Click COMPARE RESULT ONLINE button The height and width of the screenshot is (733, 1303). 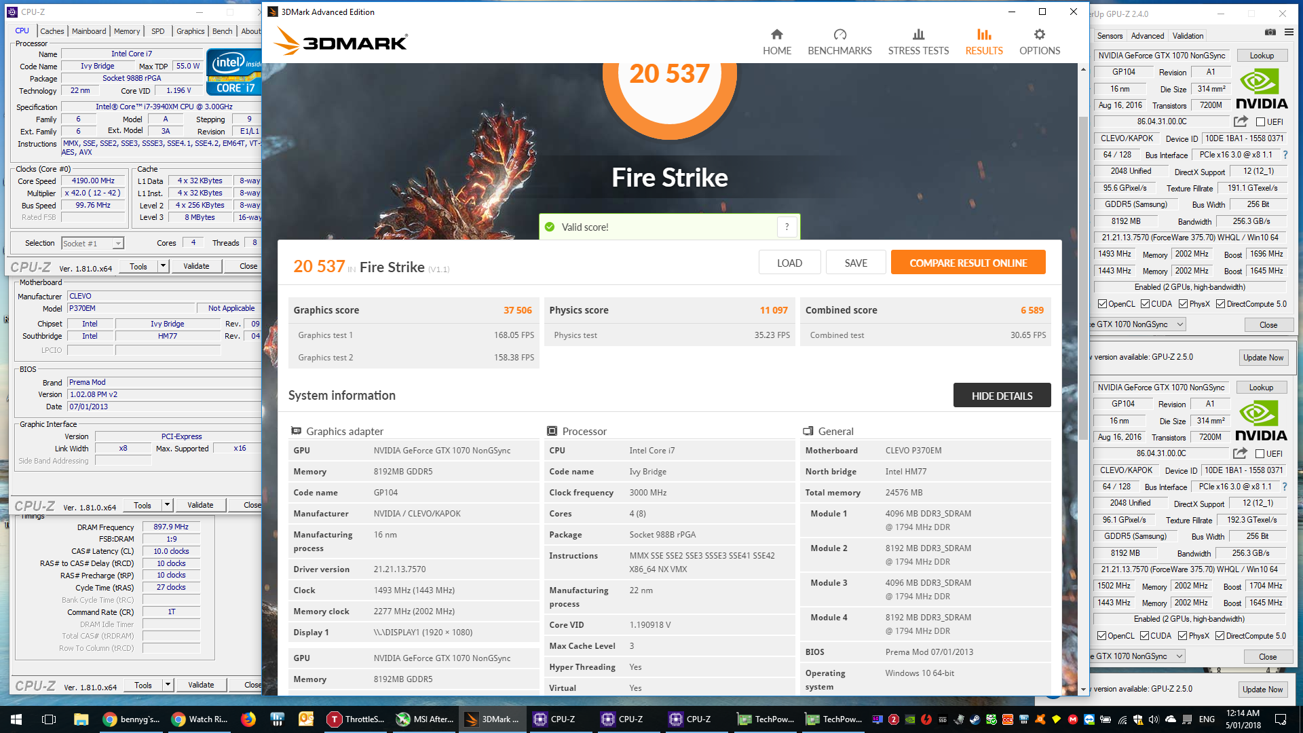pyautogui.click(x=968, y=263)
